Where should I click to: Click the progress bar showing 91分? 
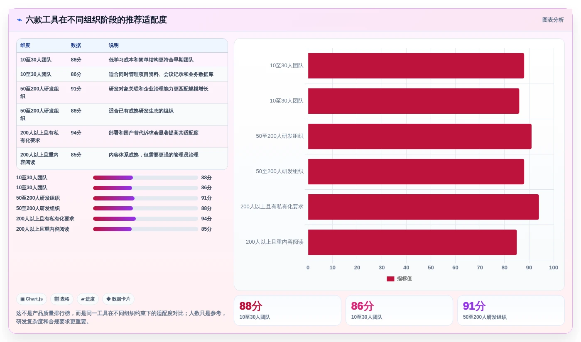tap(145, 198)
